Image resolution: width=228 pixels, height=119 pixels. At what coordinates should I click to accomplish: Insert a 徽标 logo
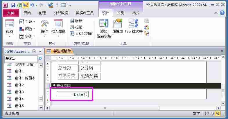tap(76, 21)
